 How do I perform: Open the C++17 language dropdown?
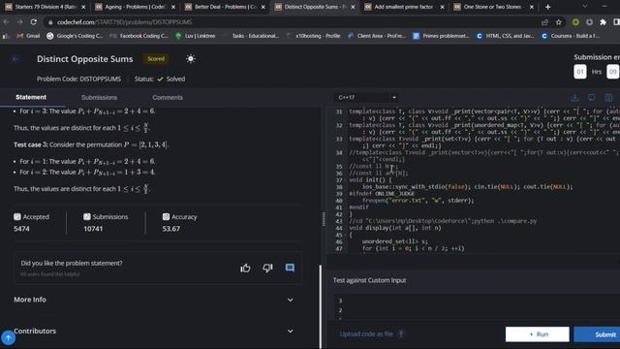pos(366,97)
